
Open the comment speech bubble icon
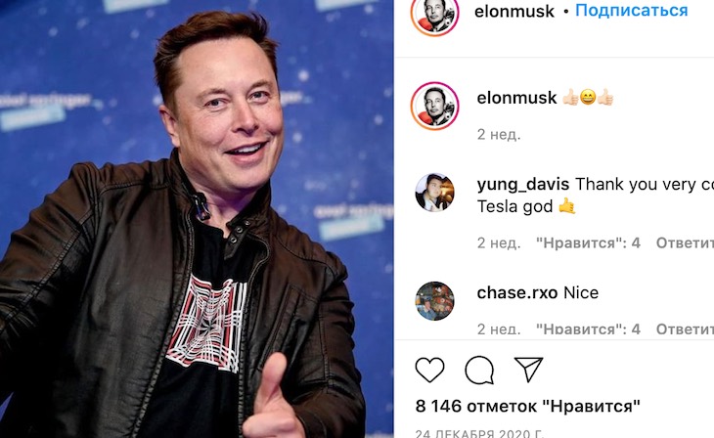(479, 370)
